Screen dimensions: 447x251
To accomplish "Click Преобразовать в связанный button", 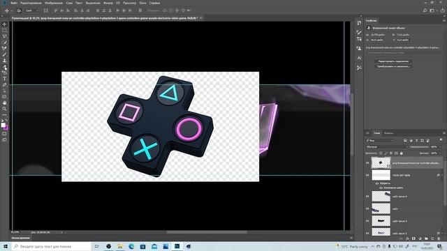I will [x=393, y=66].
